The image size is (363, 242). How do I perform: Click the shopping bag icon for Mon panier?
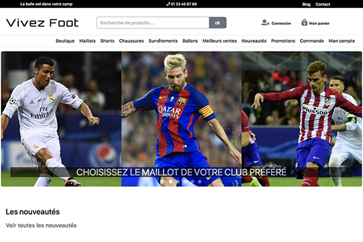pyautogui.click(x=304, y=23)
